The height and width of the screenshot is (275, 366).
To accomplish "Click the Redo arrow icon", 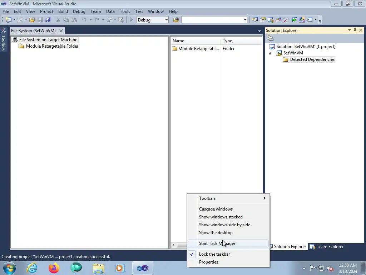I will click(97, 20).
